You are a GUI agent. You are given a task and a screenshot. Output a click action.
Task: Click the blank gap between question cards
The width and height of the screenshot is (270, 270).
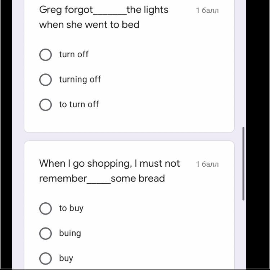(x=129, y=137)
